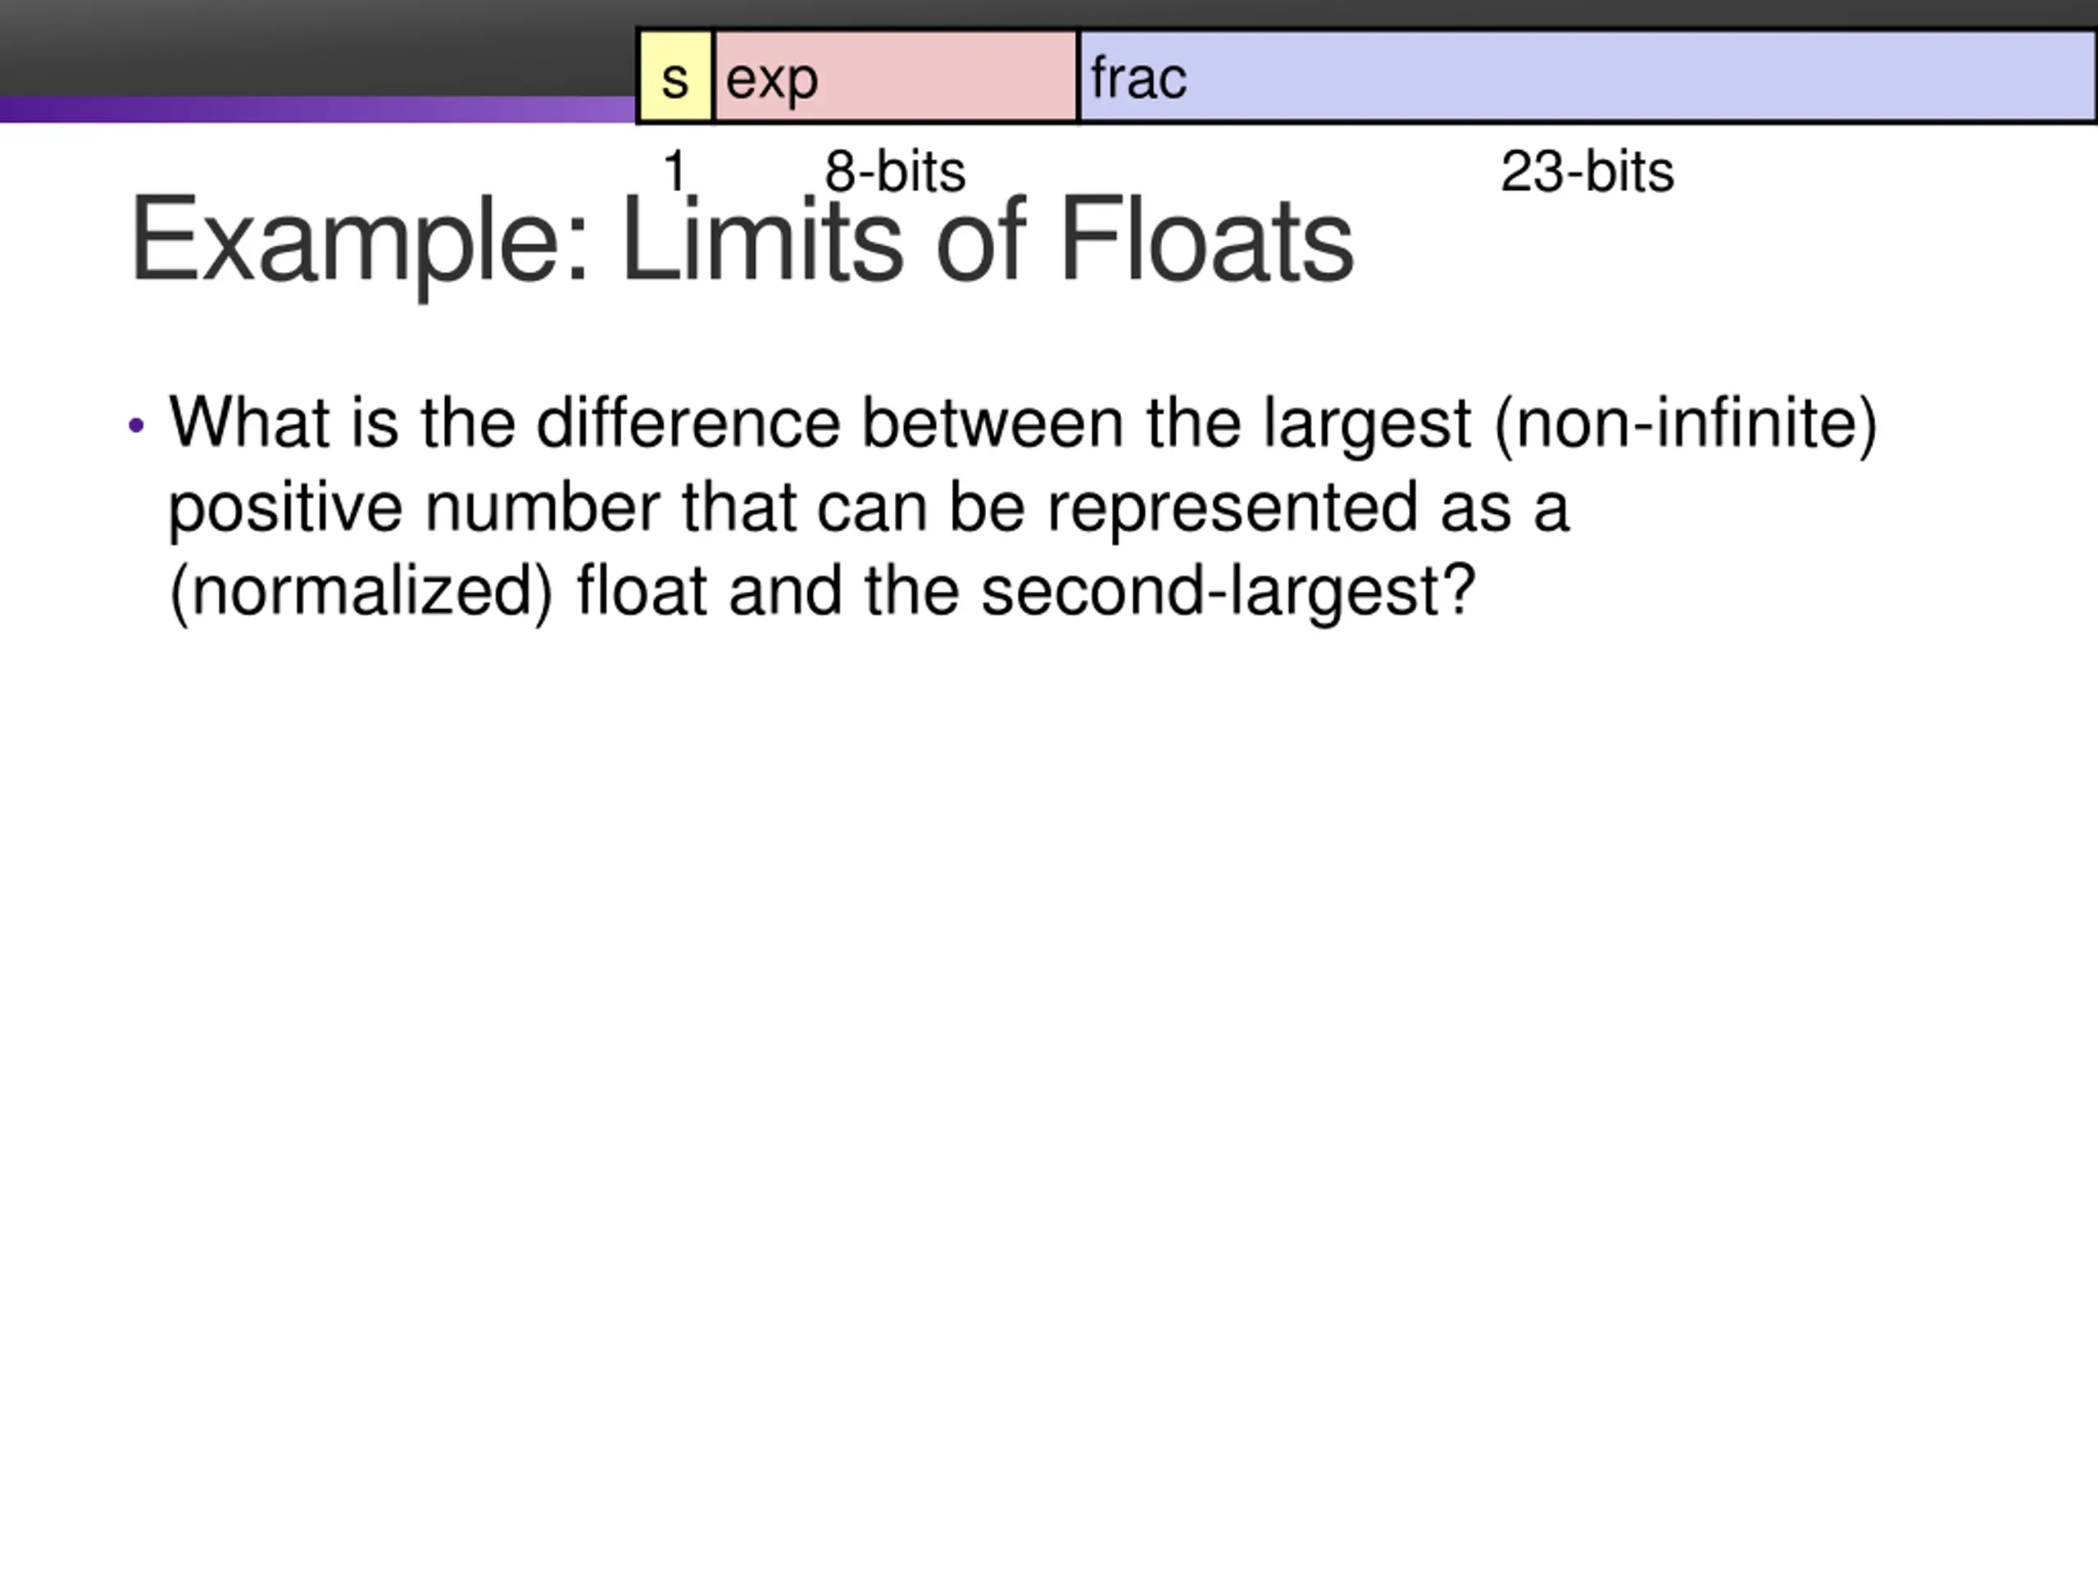Click the 'second-largest?' text
The image size is (2098, 1574).
pos(1228,592)
